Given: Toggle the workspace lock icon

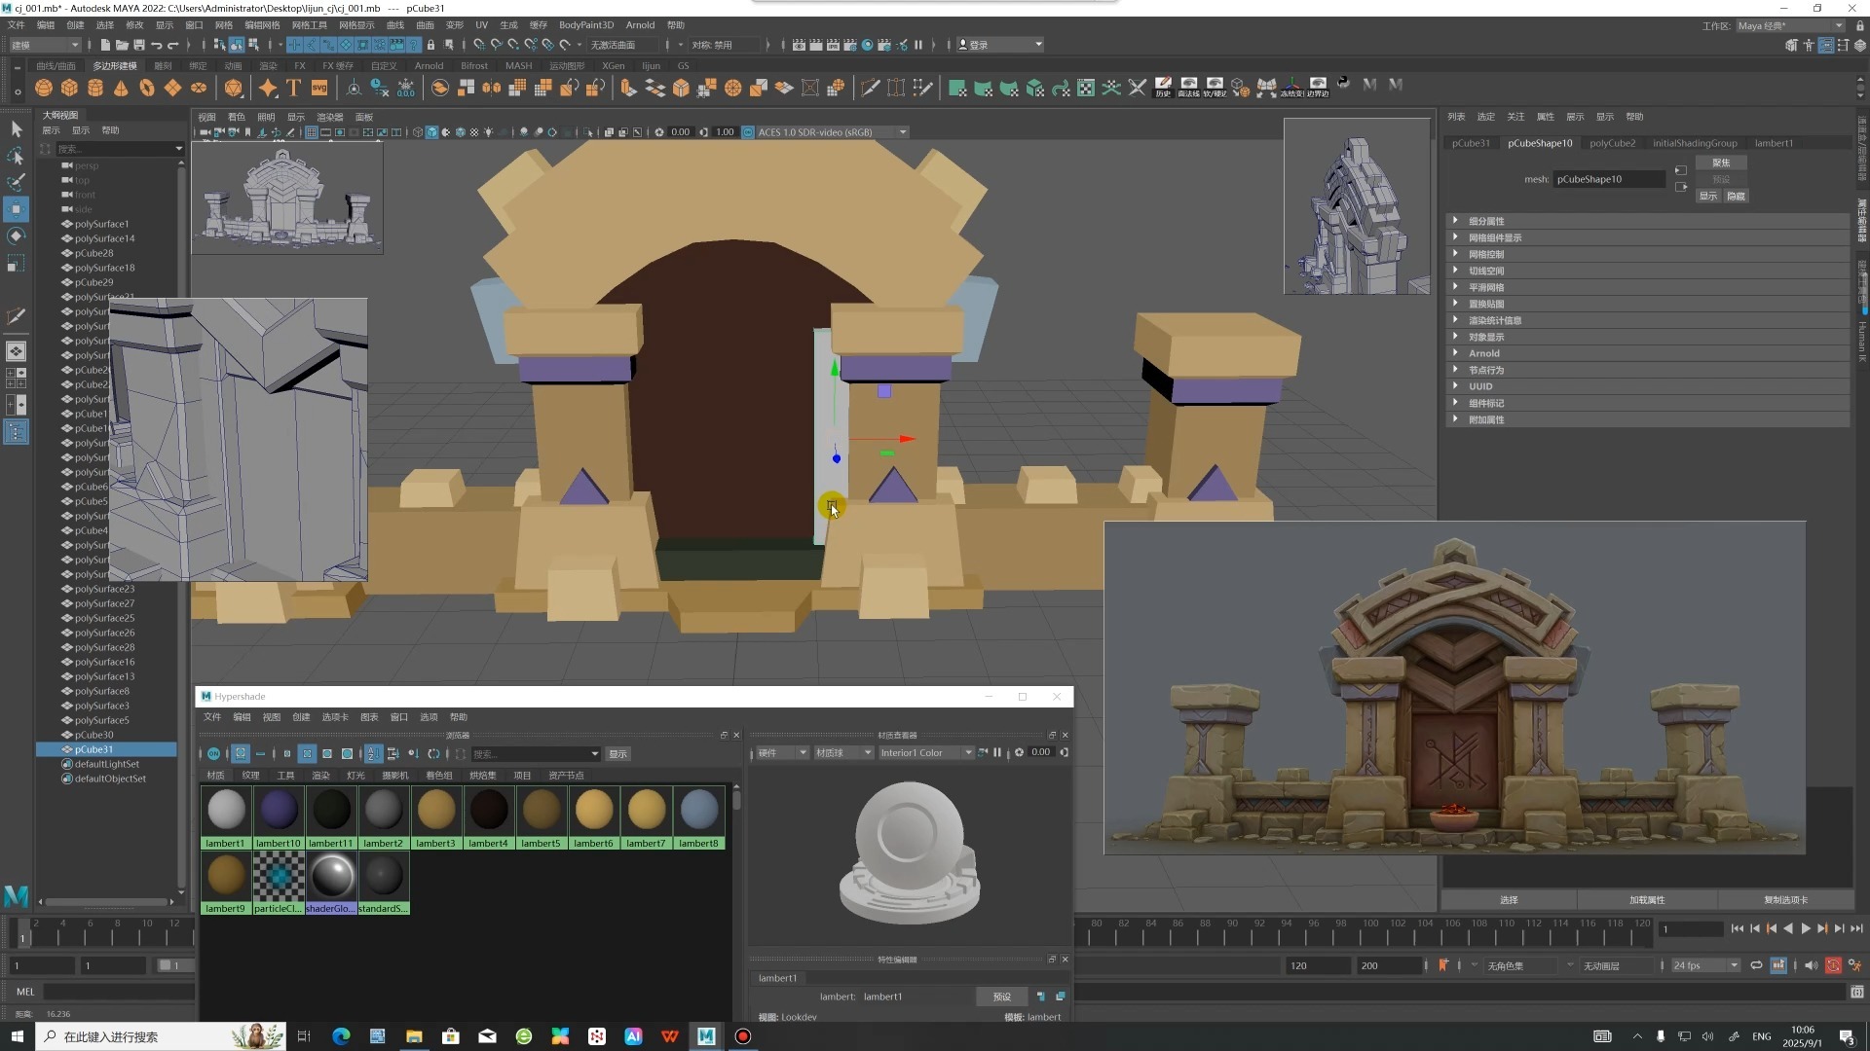Looking at the screenshot, I should (x=1860, y=25).
